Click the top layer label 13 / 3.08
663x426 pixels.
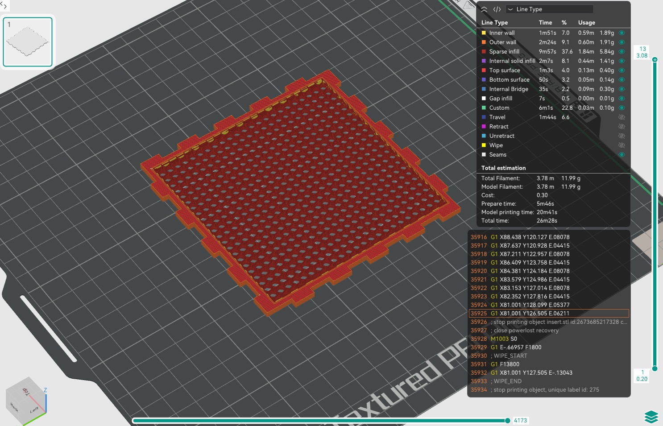(642, 52)
